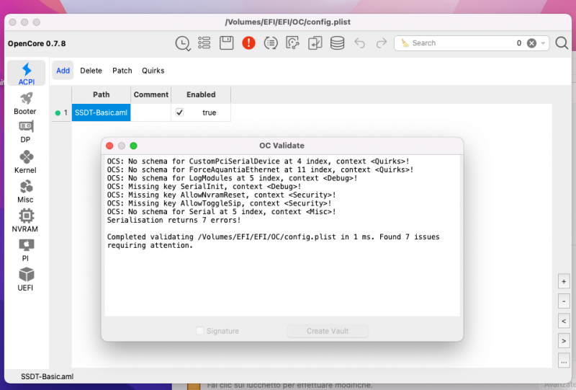Click the circled list toolbar icon
The image size is (576, 390).
click(x=271, y=43)
